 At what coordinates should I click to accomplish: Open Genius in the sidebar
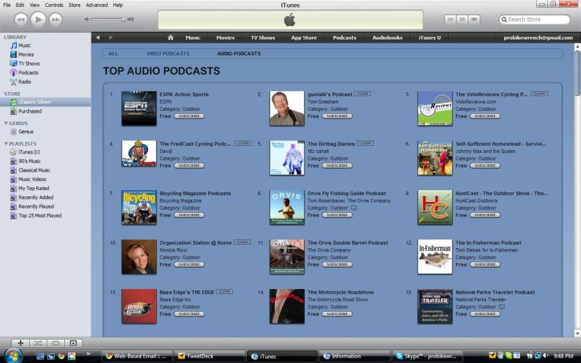[26, 131]
